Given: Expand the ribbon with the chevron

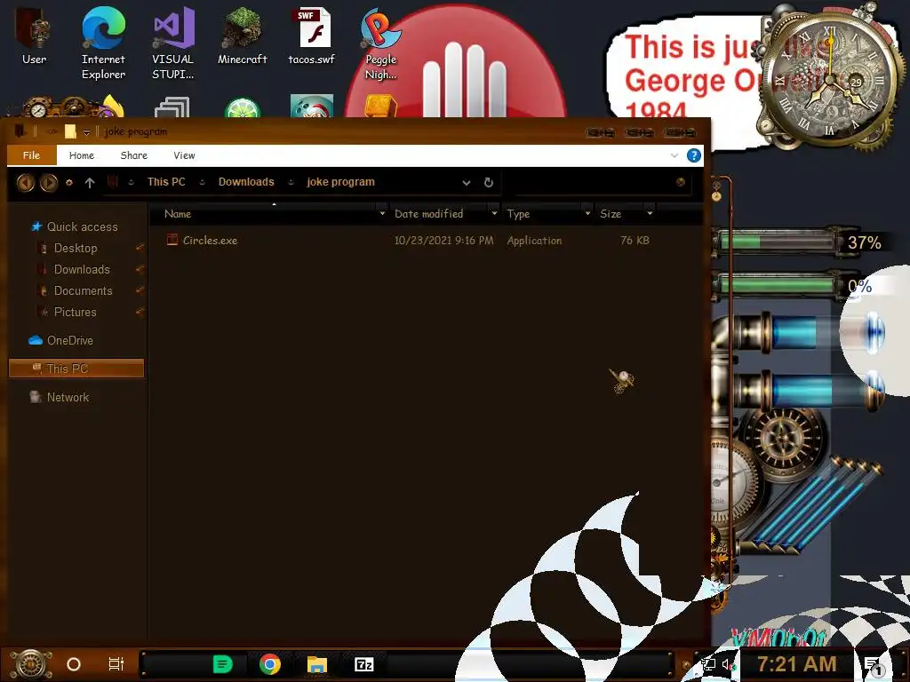Looking at the screenshot, I should tap(675, 155).
